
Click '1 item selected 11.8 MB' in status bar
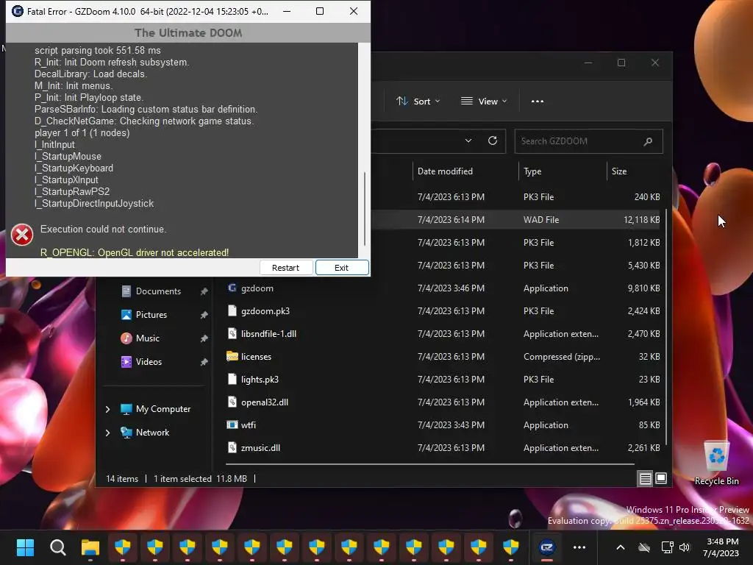[200, 479]
